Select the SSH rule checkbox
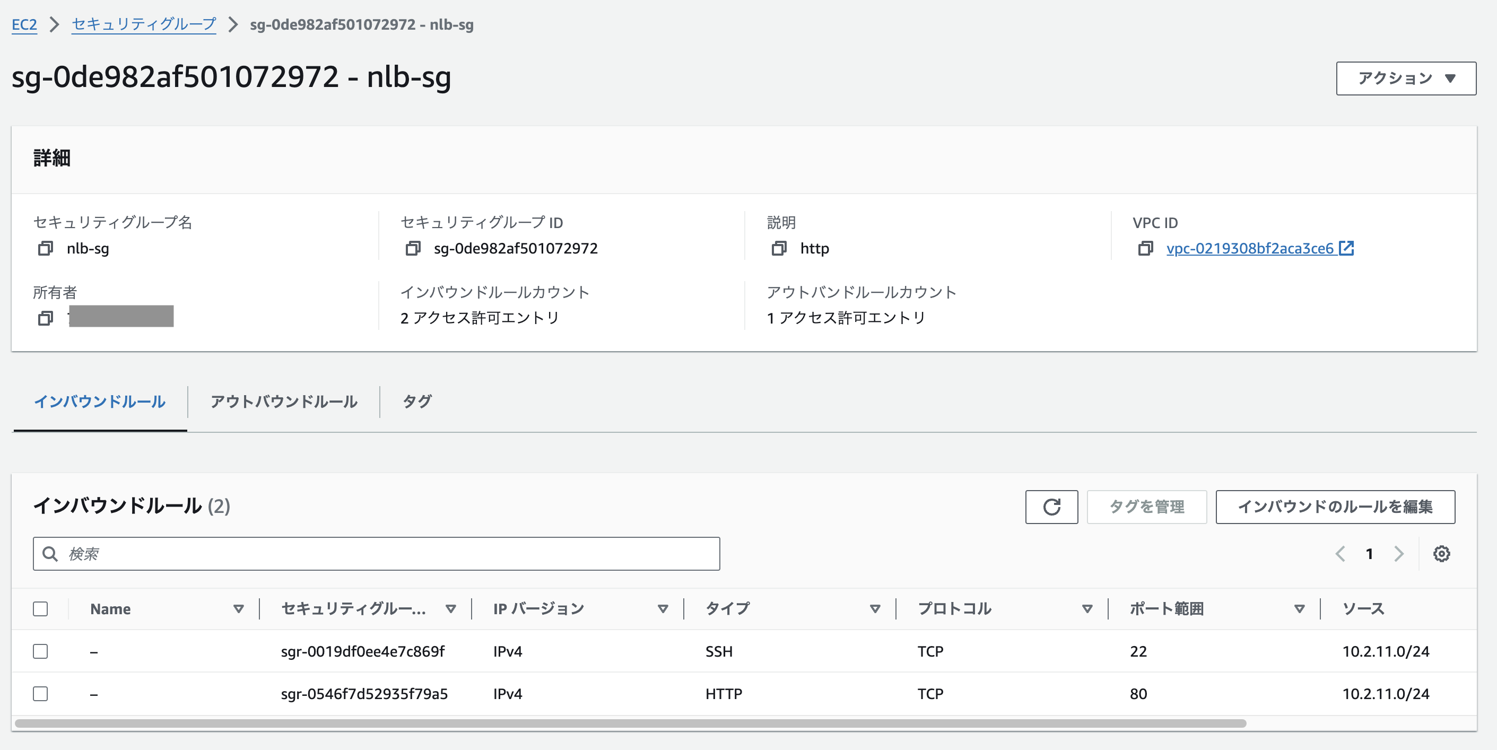The height and width of the screenshot is (750, 1497). coord(40,651)
